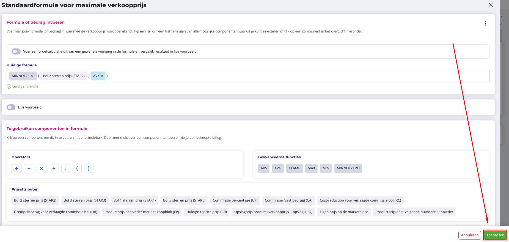This screenshot has height=242, width=509.
Task: Click the Toepassen button
Action: click(x=495, y=235)
